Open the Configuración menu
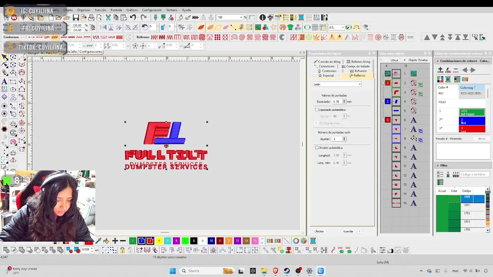 (152, 10)
